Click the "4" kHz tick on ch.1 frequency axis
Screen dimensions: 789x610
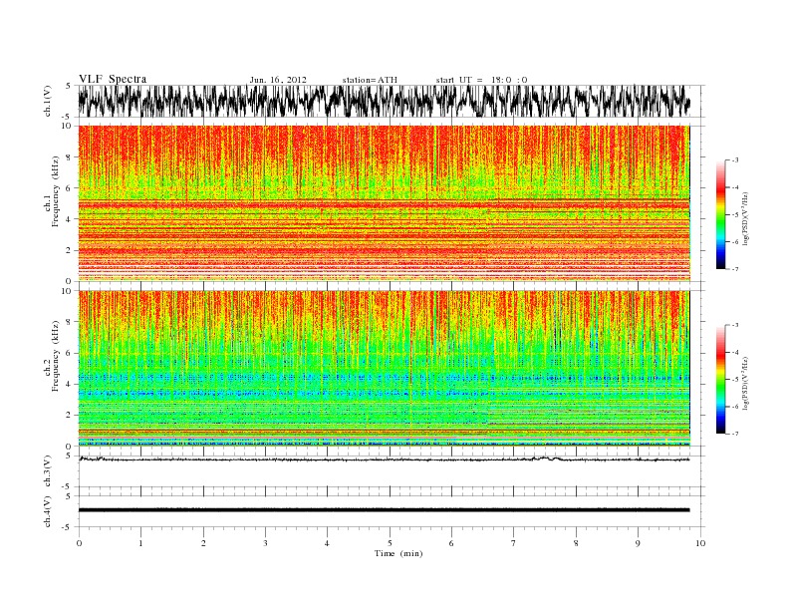tap(69, 219)
